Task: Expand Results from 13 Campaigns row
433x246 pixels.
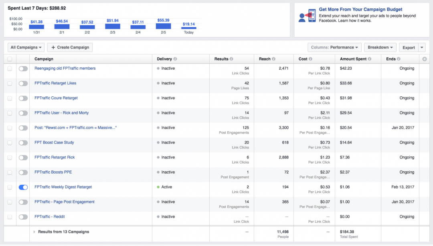Action: (34, 232)
